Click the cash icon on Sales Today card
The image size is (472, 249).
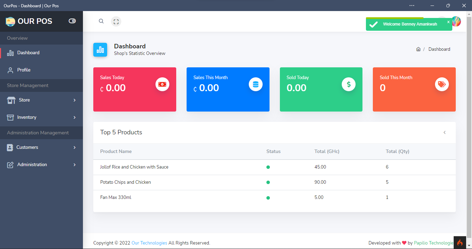click(162, 84)
